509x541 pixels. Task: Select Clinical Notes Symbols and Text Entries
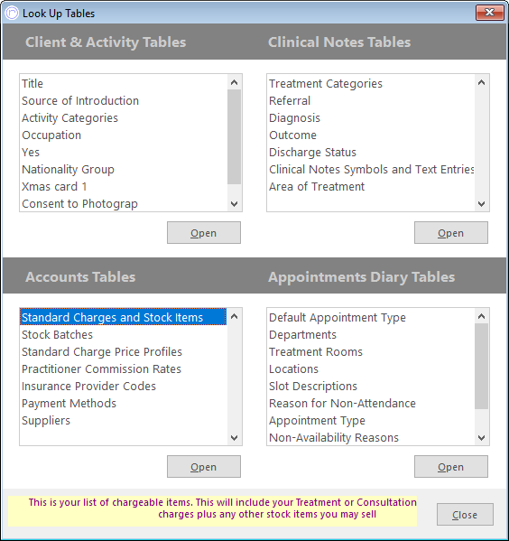point(371,170)
